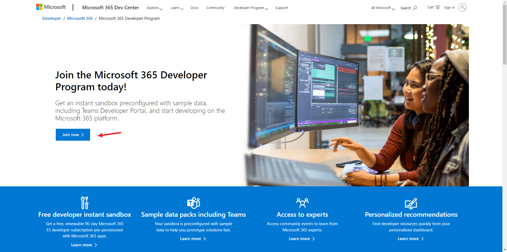Screen dimensions: 507x252
Task: Go to the Community page
Action: point(215,8)
